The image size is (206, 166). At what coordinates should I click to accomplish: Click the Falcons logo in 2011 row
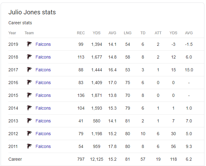click(x=29, y=146)
